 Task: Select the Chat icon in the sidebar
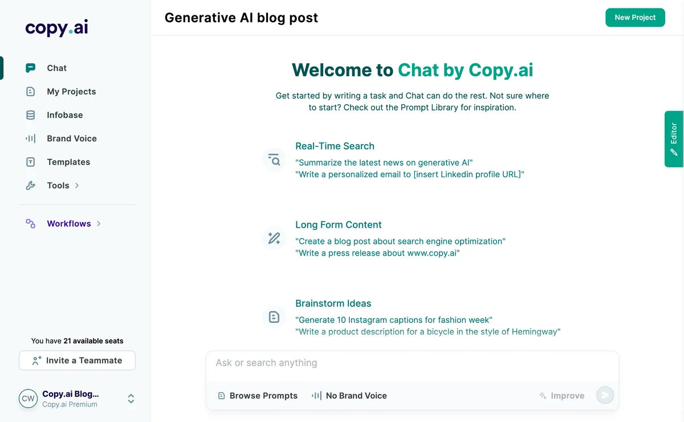(x=30, y=68)
